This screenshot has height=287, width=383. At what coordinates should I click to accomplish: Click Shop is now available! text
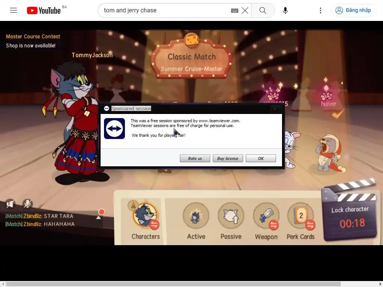click(x=31, y=46)
